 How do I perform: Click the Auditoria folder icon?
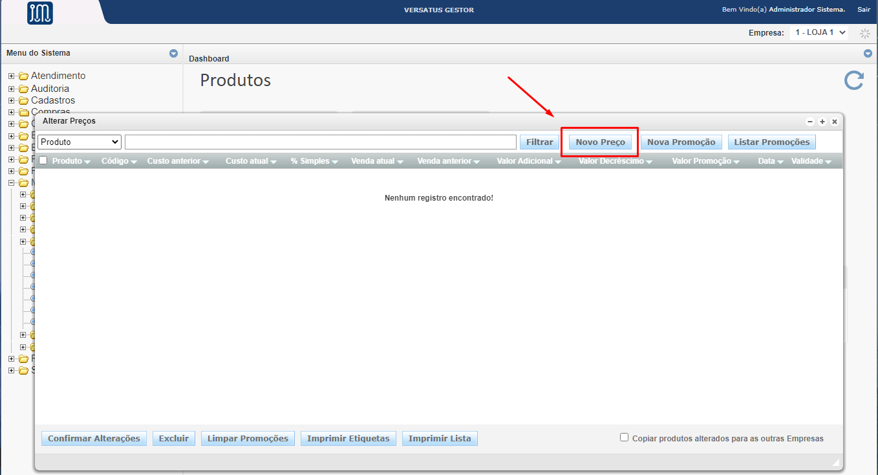coord(23,89)
